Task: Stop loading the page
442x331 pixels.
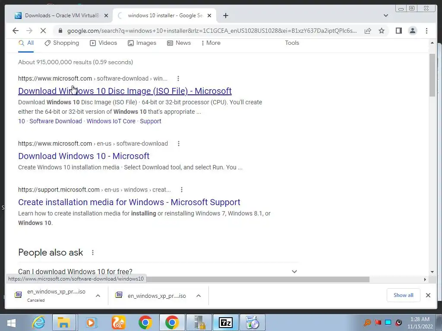Action: 43,31
